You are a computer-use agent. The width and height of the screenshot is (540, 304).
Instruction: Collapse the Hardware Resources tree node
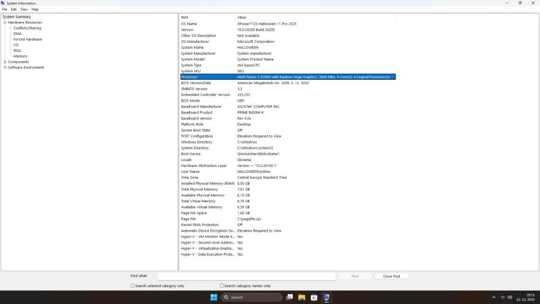[x=5, y=22]
